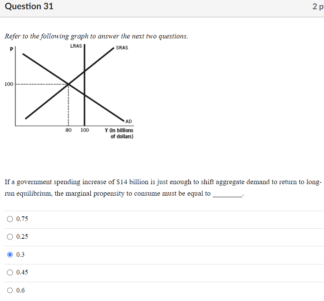Viewport: 324px width, 301px height.
Task: Click the divider above answer choices
Action: pyautogui.click(x=162, y=210)
